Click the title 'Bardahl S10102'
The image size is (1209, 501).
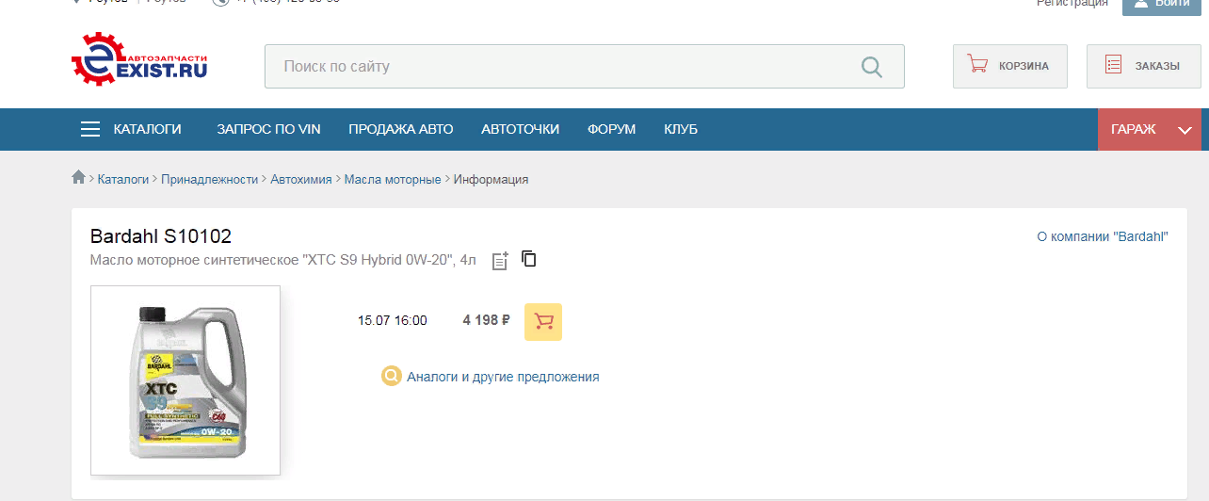click(x=161, y=236)
